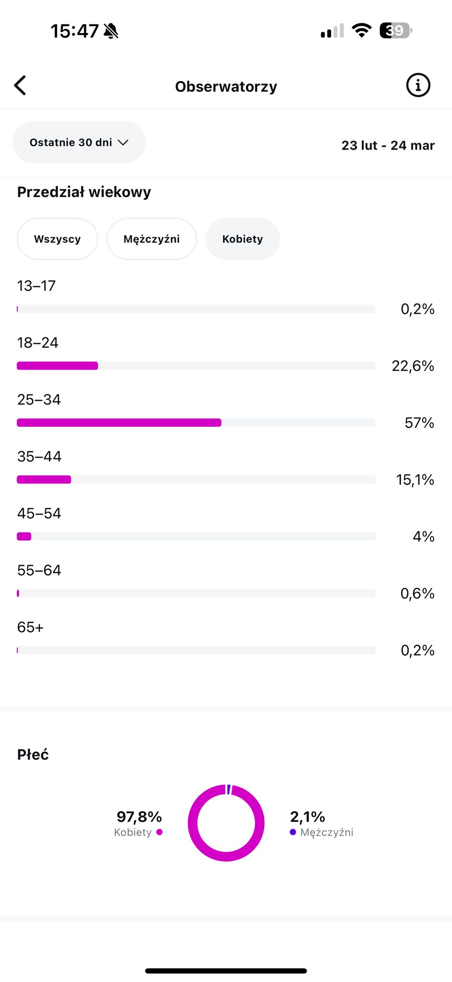Tap the home indicator bar
Screen dimensions: 452x982
point(226,971)
